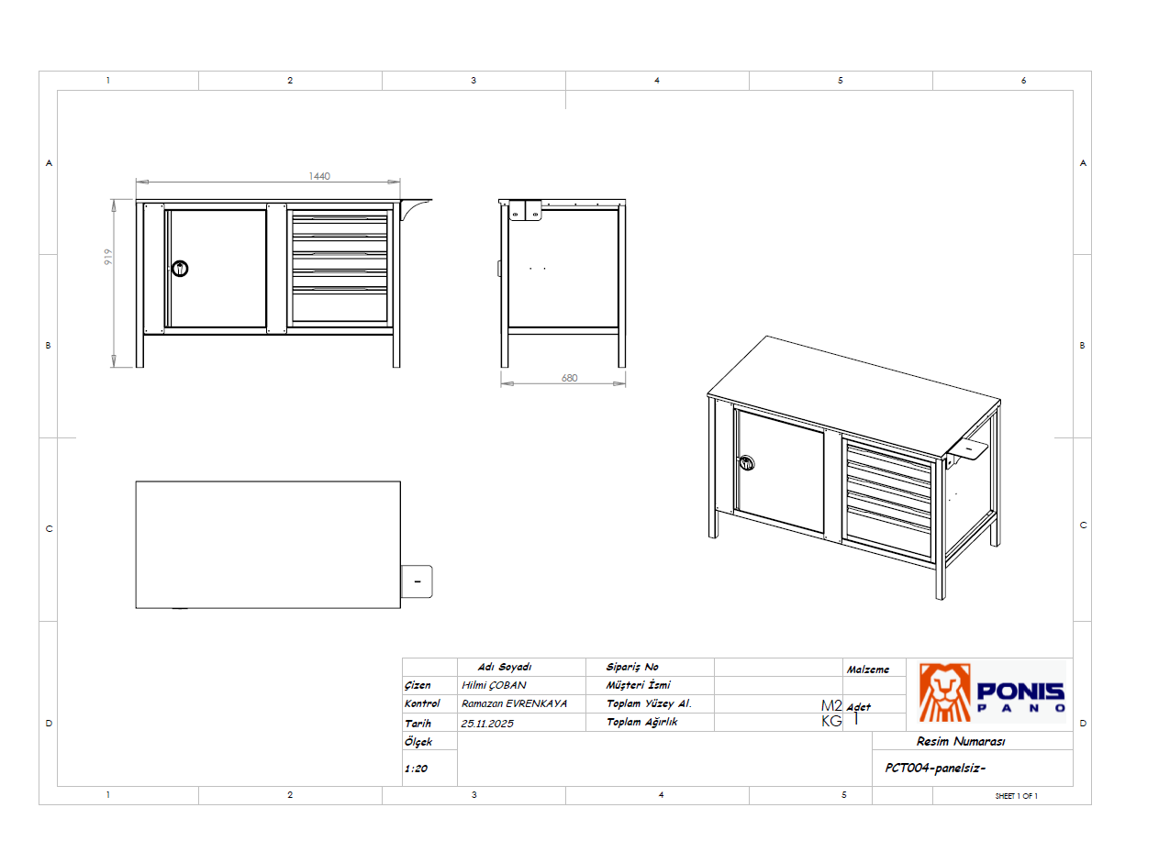1170x863 pixels.
Task: Select the 919 height dimension text
Action: [108, 257]
